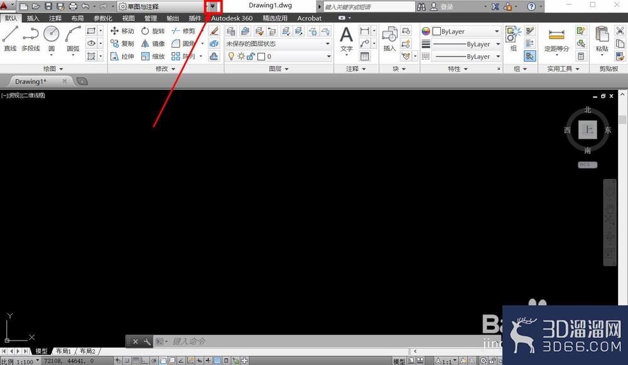Click the 二维线框 visual style label
628x365 pixels.
pos(34,95)
